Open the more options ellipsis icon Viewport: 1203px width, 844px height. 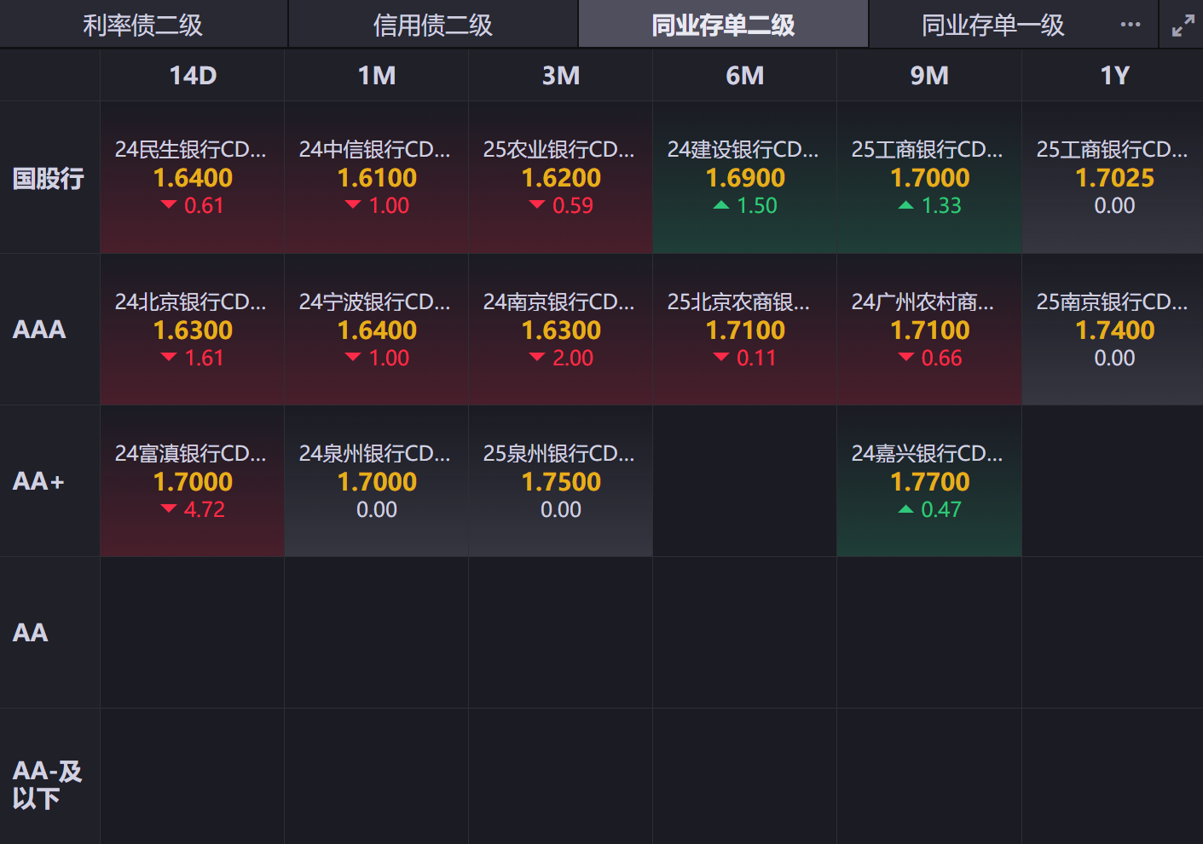point(1131,24)
